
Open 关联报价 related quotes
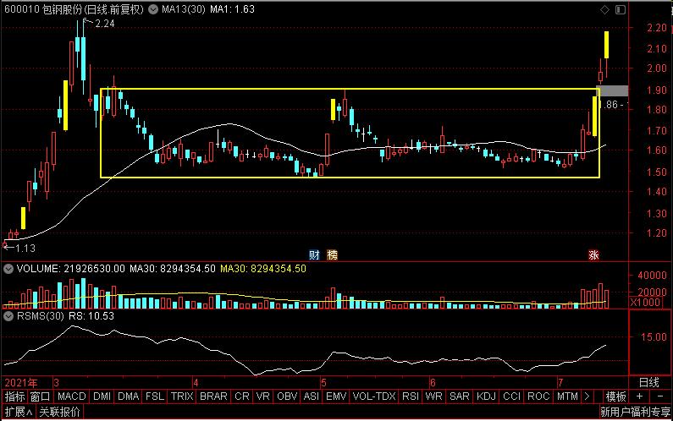[x=59, y=412]
